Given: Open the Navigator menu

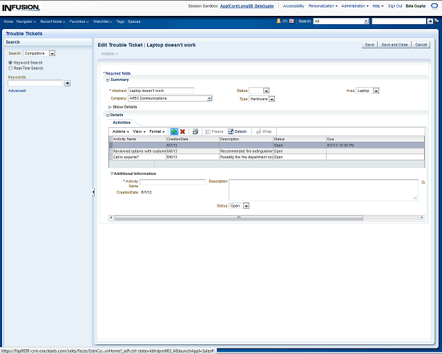Looking at the screenshot, I should tap(26, 21).
